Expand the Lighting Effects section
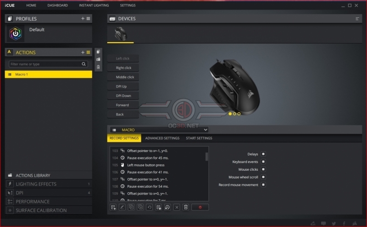367x227 pixels. click(49, 184)
